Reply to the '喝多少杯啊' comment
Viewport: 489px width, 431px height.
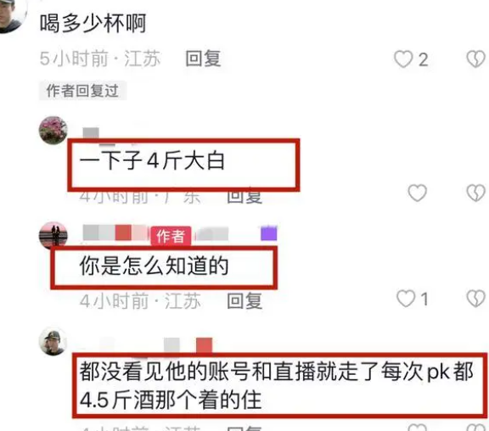click(204, 59)
